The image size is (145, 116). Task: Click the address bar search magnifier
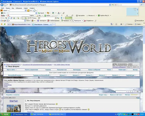click(x=141, y=5)
